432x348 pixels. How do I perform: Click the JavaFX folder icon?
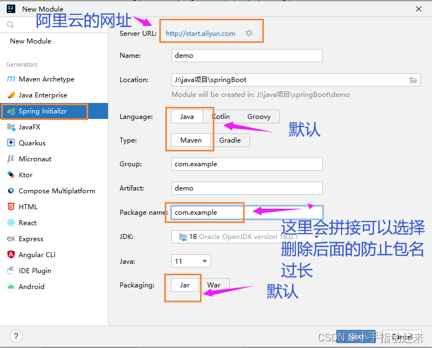(x=11, y=127)
